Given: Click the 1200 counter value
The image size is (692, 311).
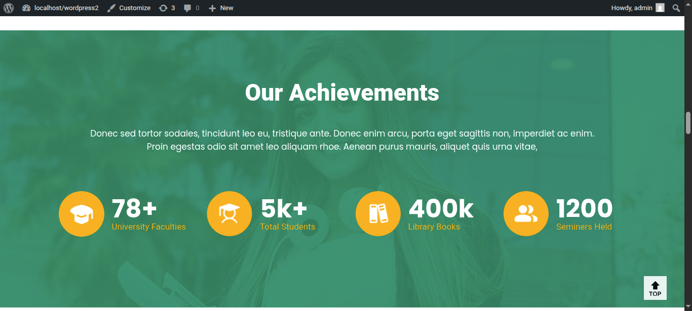Looking at the screenshot, I should [x=585, y=208].
